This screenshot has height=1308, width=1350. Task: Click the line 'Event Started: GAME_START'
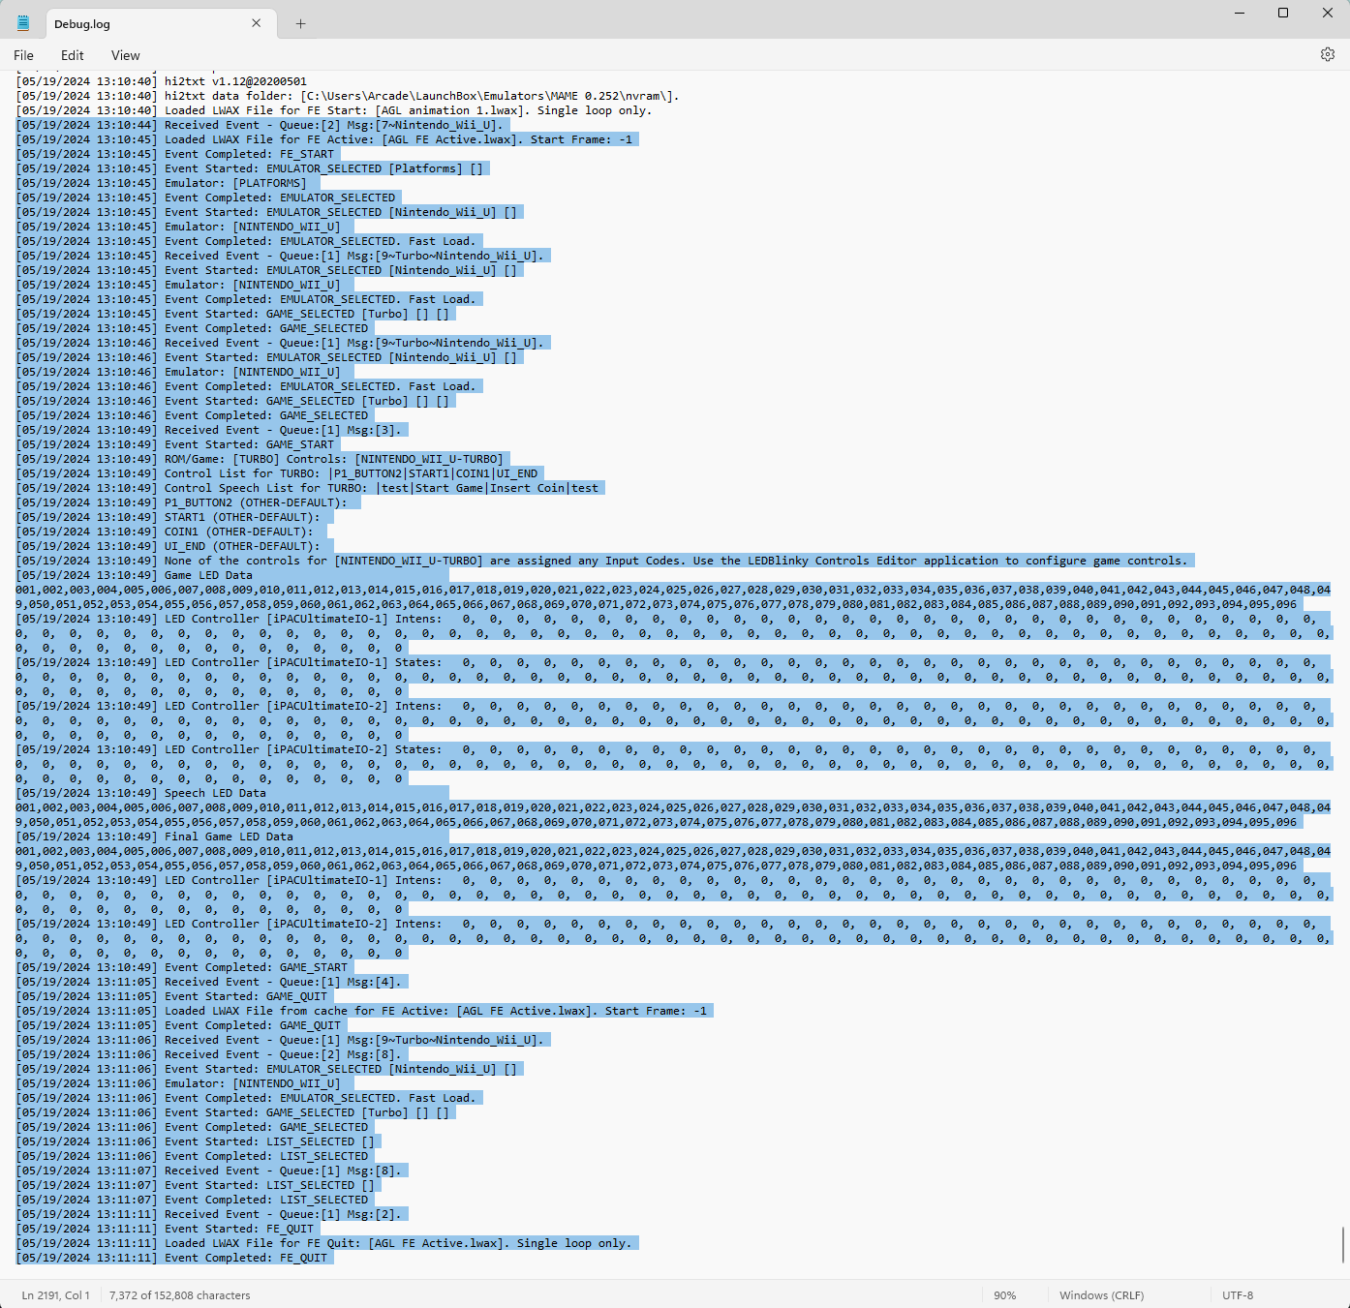pos(174,444)
